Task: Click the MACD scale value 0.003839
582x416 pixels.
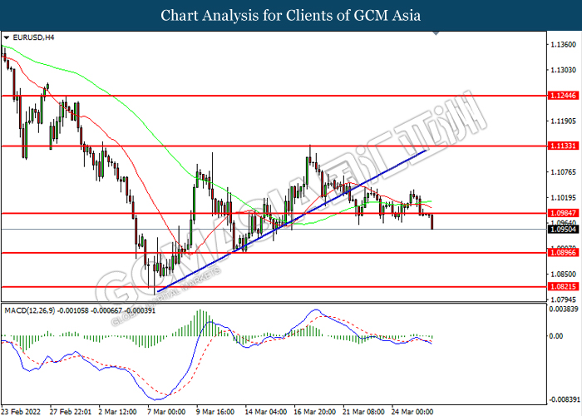Action: click(564, 309)
